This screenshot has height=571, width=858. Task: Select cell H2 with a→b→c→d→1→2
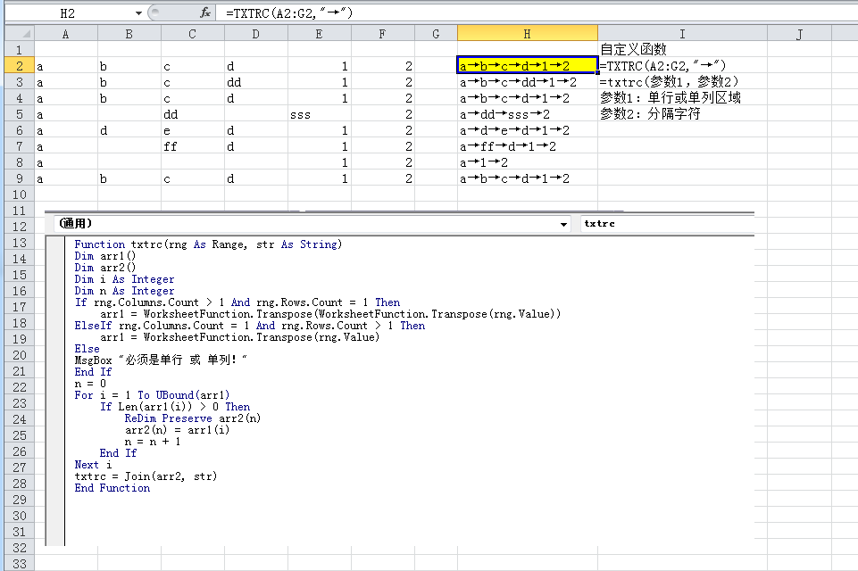[x=528, y=66]
